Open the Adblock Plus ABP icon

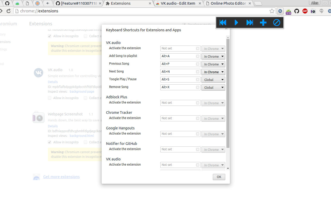[x=305, y=11]
